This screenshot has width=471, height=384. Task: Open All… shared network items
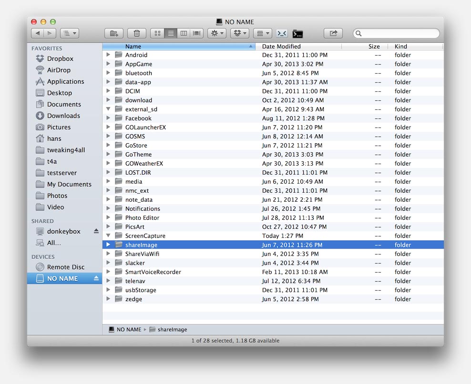click(x=54, y=243)
